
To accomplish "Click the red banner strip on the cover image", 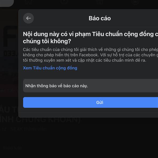I will click(x=9, y=91).
